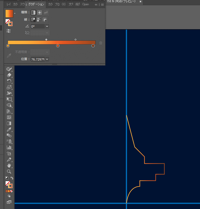Image resolution: width=200 pixels, height=209 pixels.
Task: Apply gradient within stroke
Action: pos(33,20)
